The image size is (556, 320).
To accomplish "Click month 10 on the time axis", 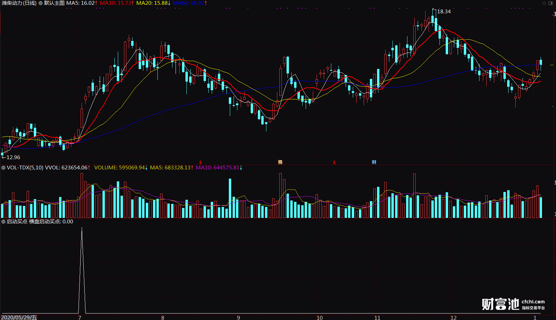I will click(x=320, y=318).
